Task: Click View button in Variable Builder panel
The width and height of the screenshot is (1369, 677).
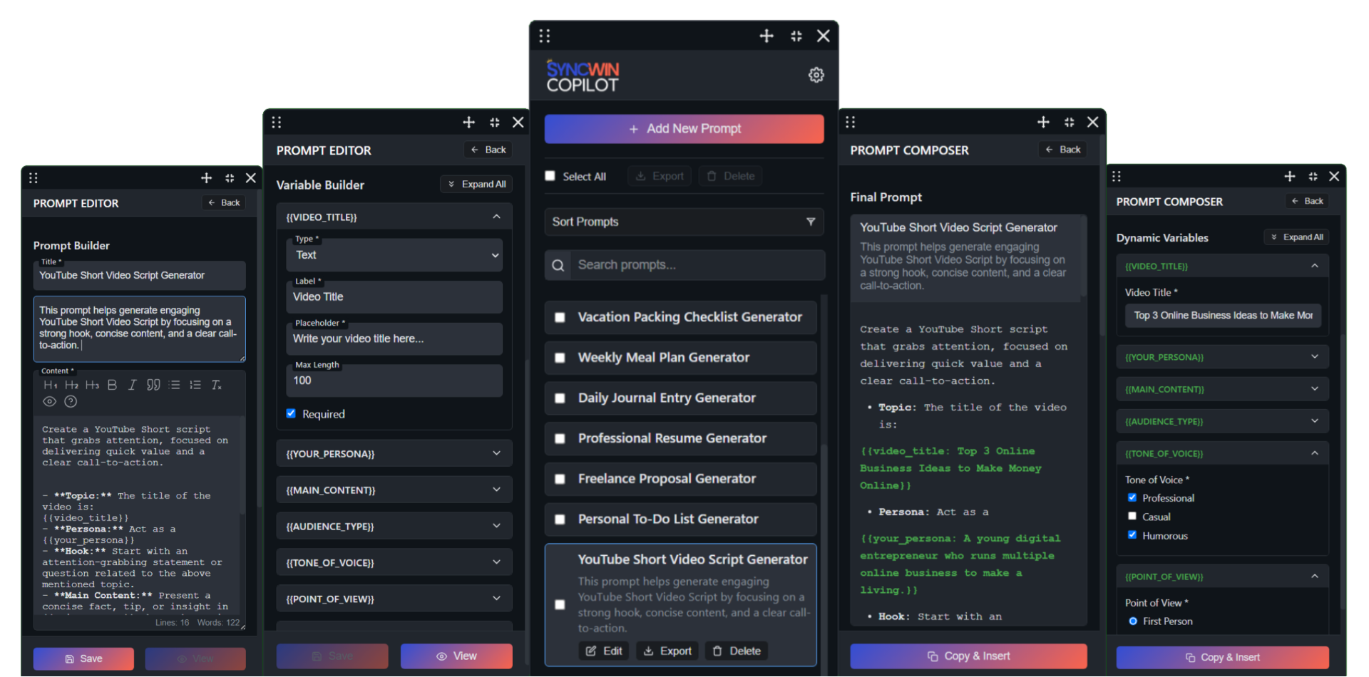Action: (x=456, y=656)
